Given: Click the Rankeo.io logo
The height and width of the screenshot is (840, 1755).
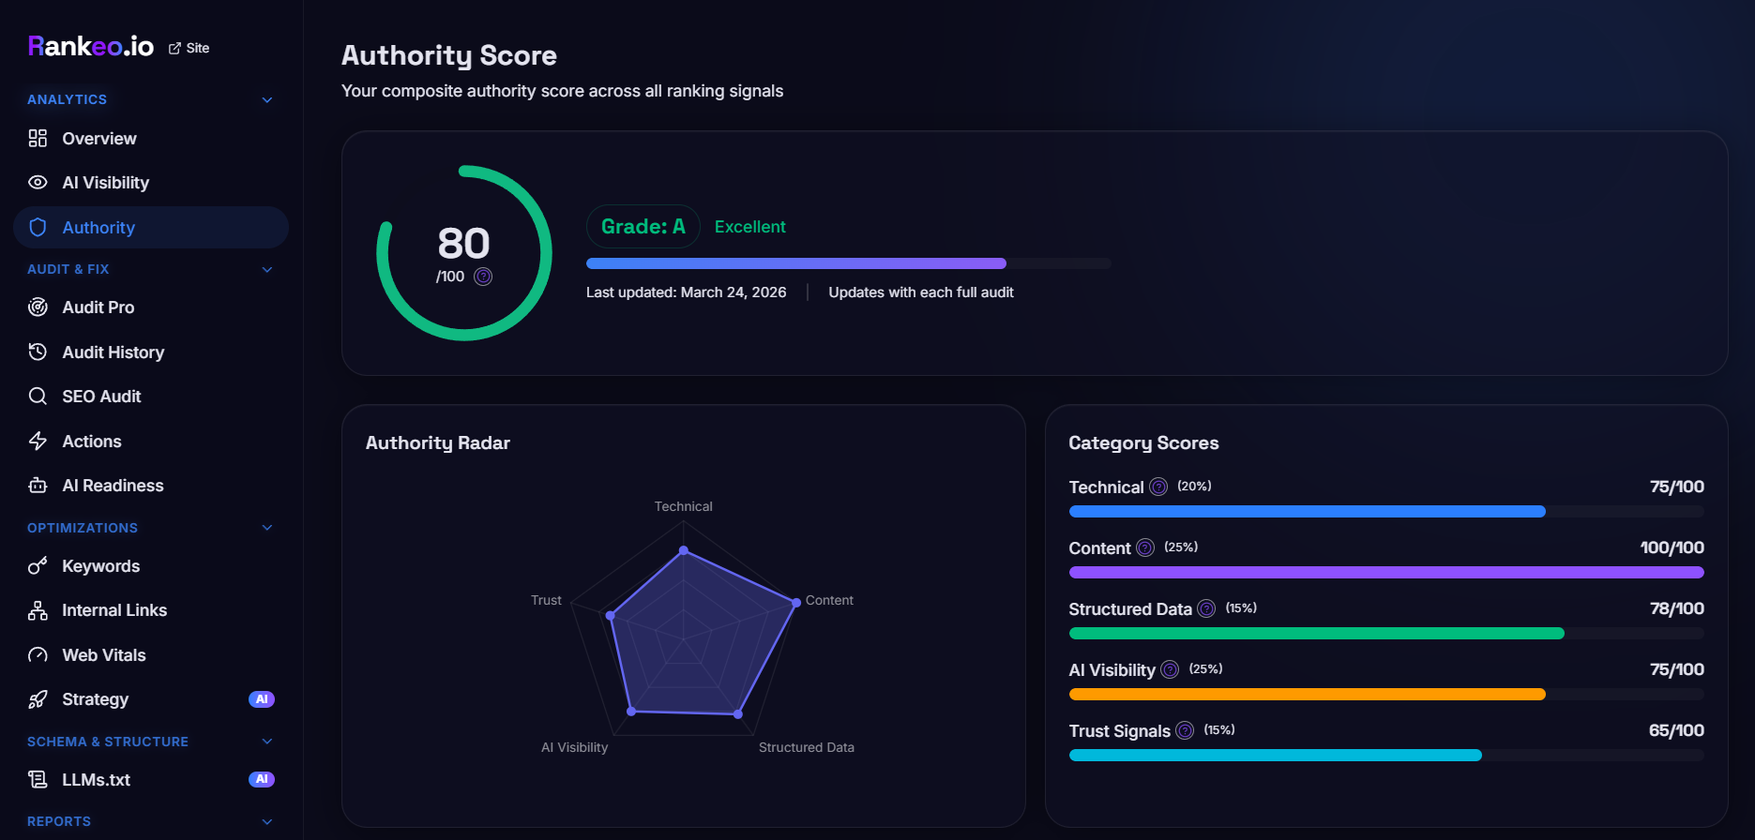Looking at the screenshot, I should pos(91,47).
